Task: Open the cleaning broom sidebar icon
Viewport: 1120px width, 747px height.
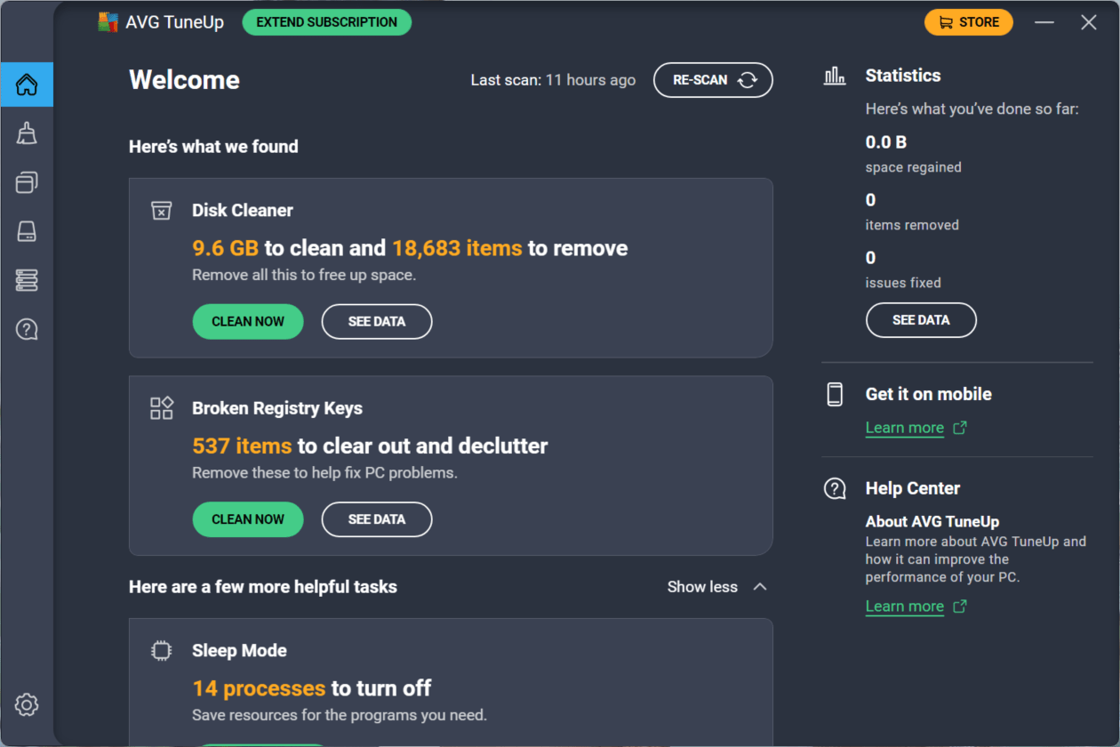Action: point(27,133)
